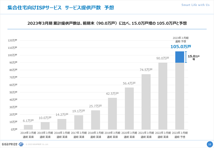
Task: Click the 2022年3月期 bar at 90.0万戸
Action: tap(163, 96)
